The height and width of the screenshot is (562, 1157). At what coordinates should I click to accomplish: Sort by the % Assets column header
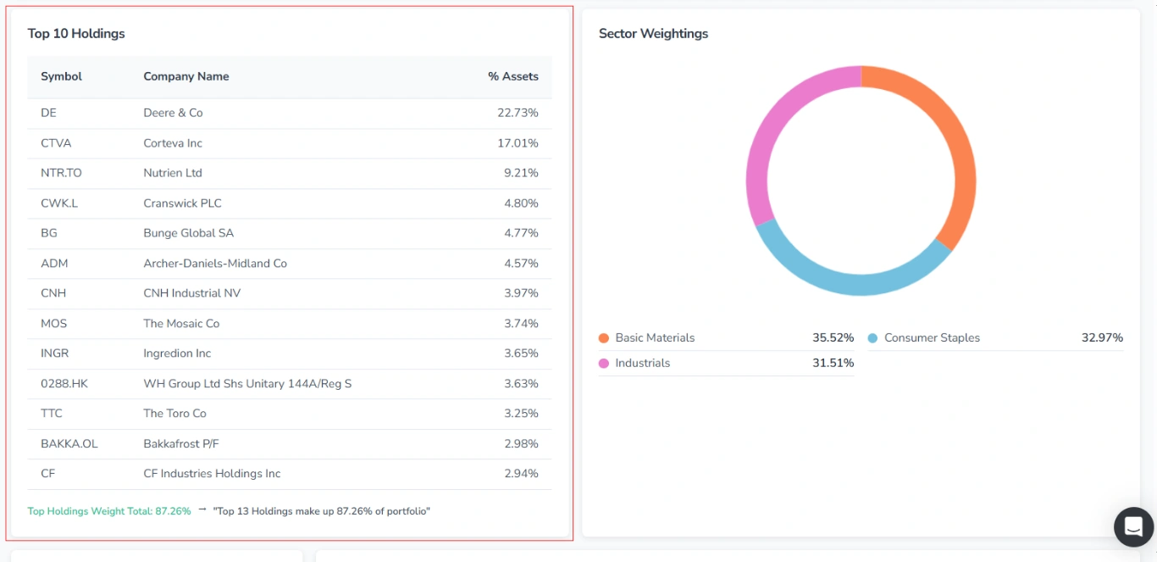click(x=512, y=76)
